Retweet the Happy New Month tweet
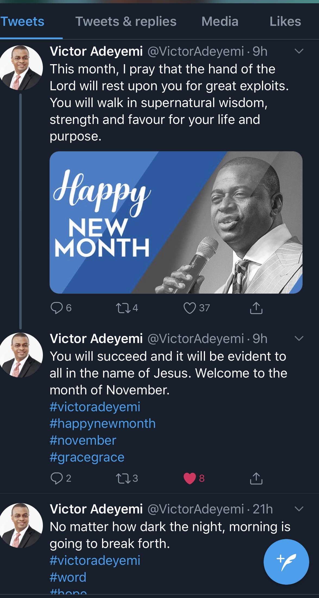 pyautogui.click(x=123, y=308)
